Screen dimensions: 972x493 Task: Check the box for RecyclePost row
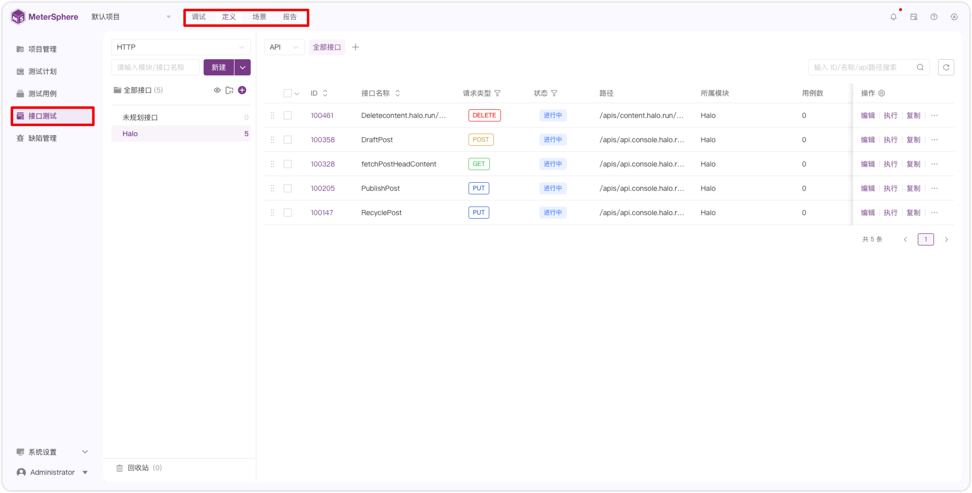tap(288, 213)
